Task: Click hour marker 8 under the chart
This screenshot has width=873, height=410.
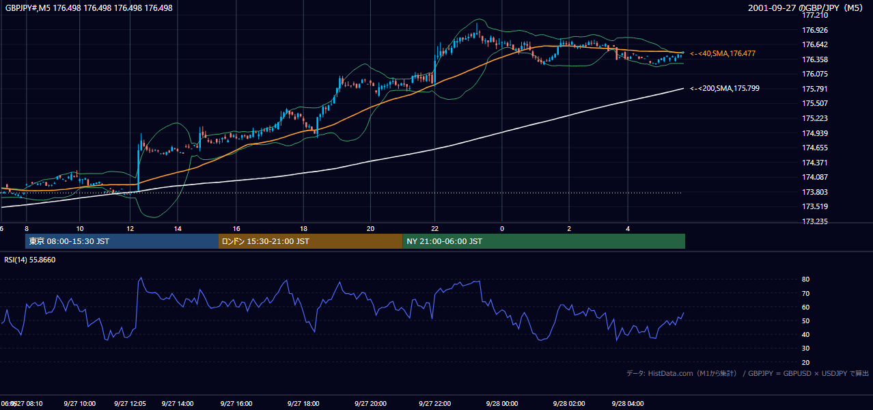Action: [26, 229]
